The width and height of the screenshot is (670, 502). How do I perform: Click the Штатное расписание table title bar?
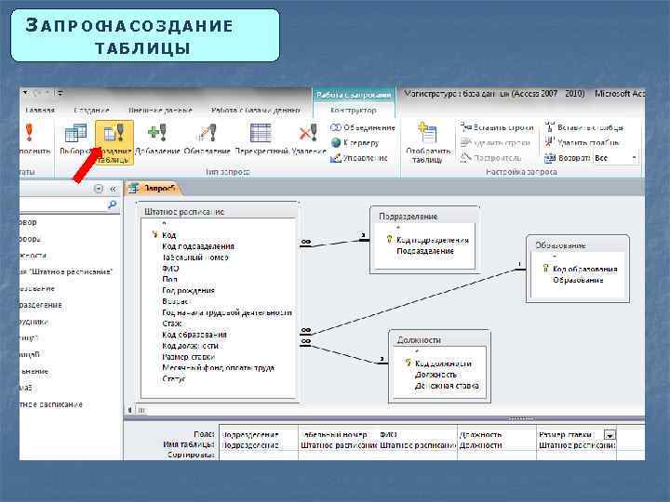pos(220,212)
